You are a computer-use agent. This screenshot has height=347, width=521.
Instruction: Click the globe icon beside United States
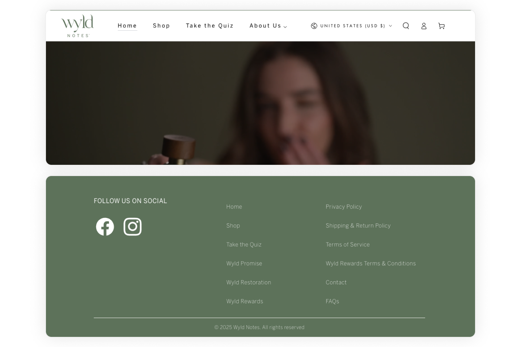click(x=314, y=26)
